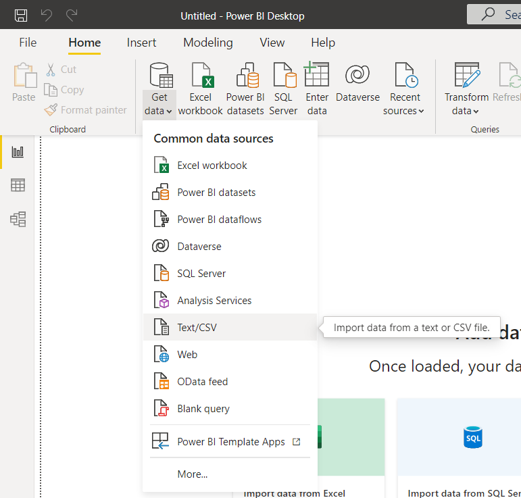Click the Undo arrow icon
Viewport: 521px width, 498px height.
47,16
